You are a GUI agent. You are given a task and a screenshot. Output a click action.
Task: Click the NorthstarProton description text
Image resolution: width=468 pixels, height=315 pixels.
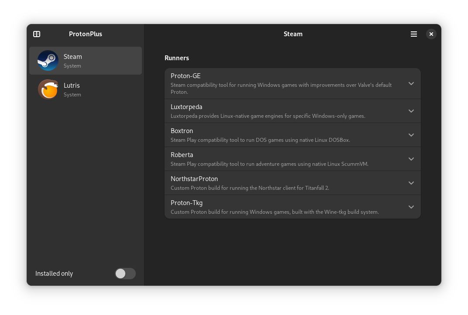click(x=250, y=188)
